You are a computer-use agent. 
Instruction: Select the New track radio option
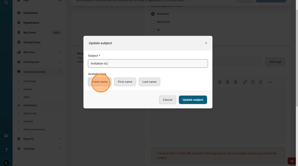153,22
